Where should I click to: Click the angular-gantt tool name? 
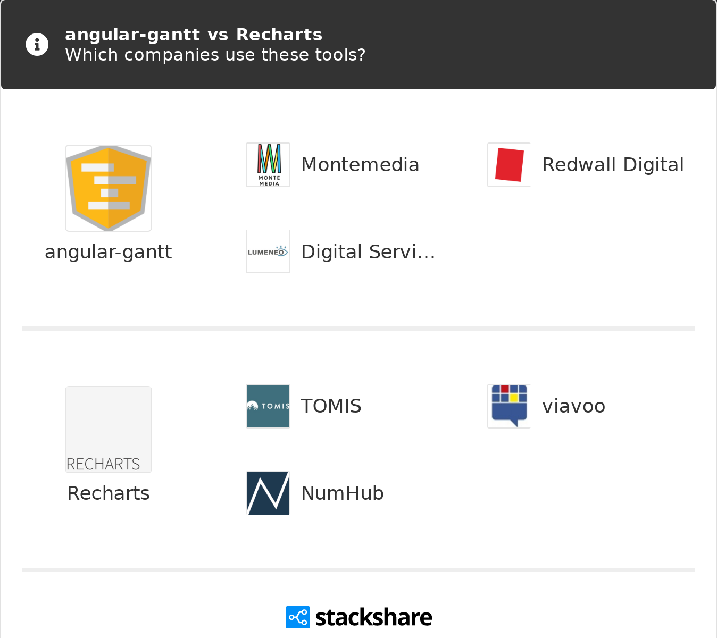pyautogui.click(x=109, y=252)
